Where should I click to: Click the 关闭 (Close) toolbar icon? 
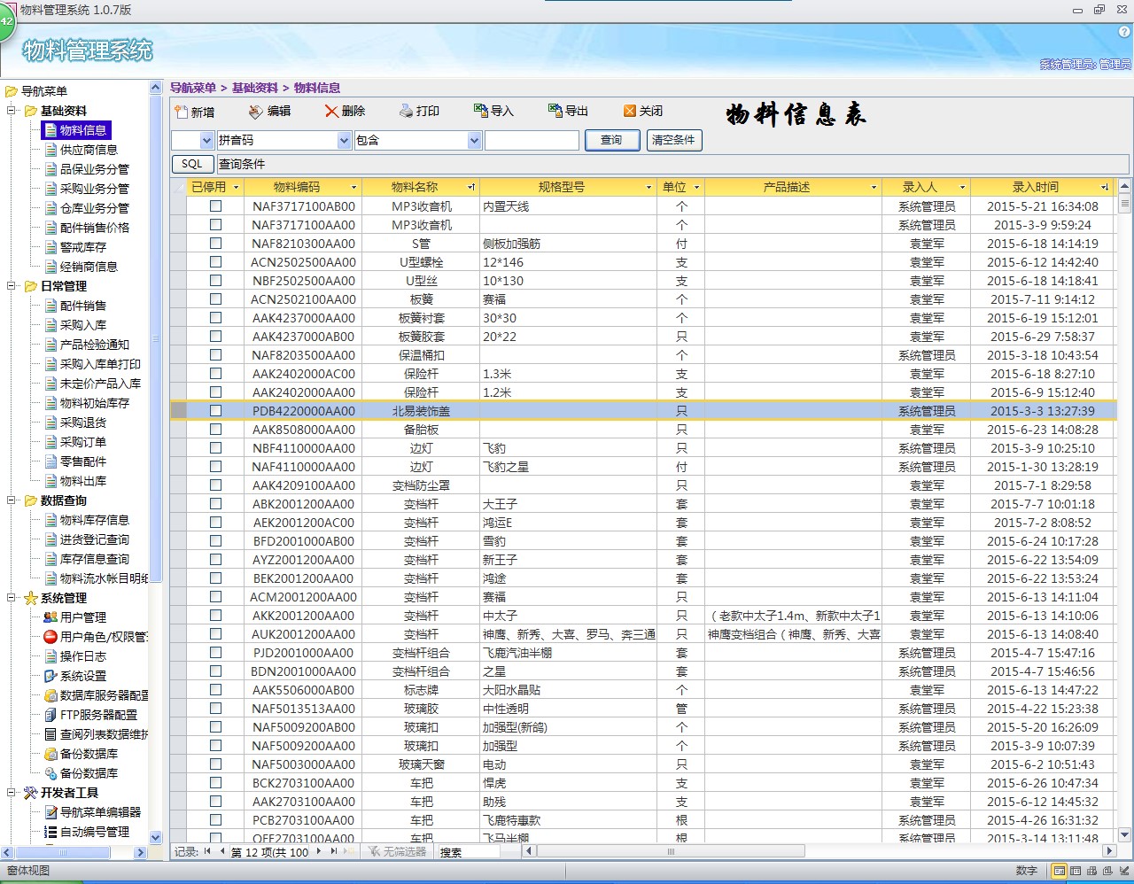click(x=630, y=111)
